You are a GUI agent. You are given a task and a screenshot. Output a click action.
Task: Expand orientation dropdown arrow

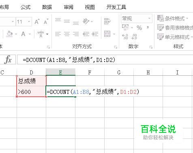[92, 21]
